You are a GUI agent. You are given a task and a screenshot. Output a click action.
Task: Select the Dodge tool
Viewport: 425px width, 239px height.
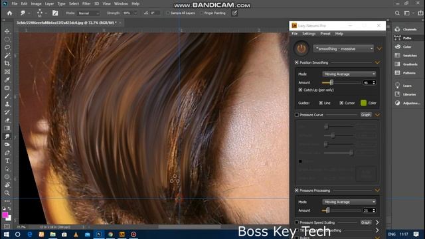pos(7,145)
